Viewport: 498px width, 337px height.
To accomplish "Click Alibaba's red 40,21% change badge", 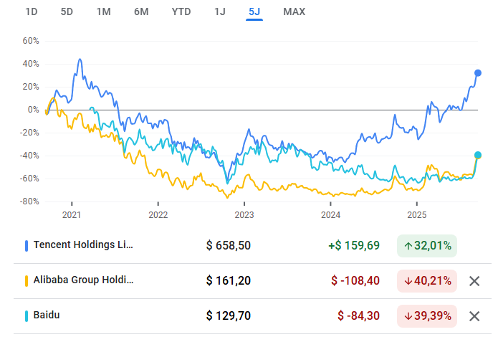I will coord(427,281).
